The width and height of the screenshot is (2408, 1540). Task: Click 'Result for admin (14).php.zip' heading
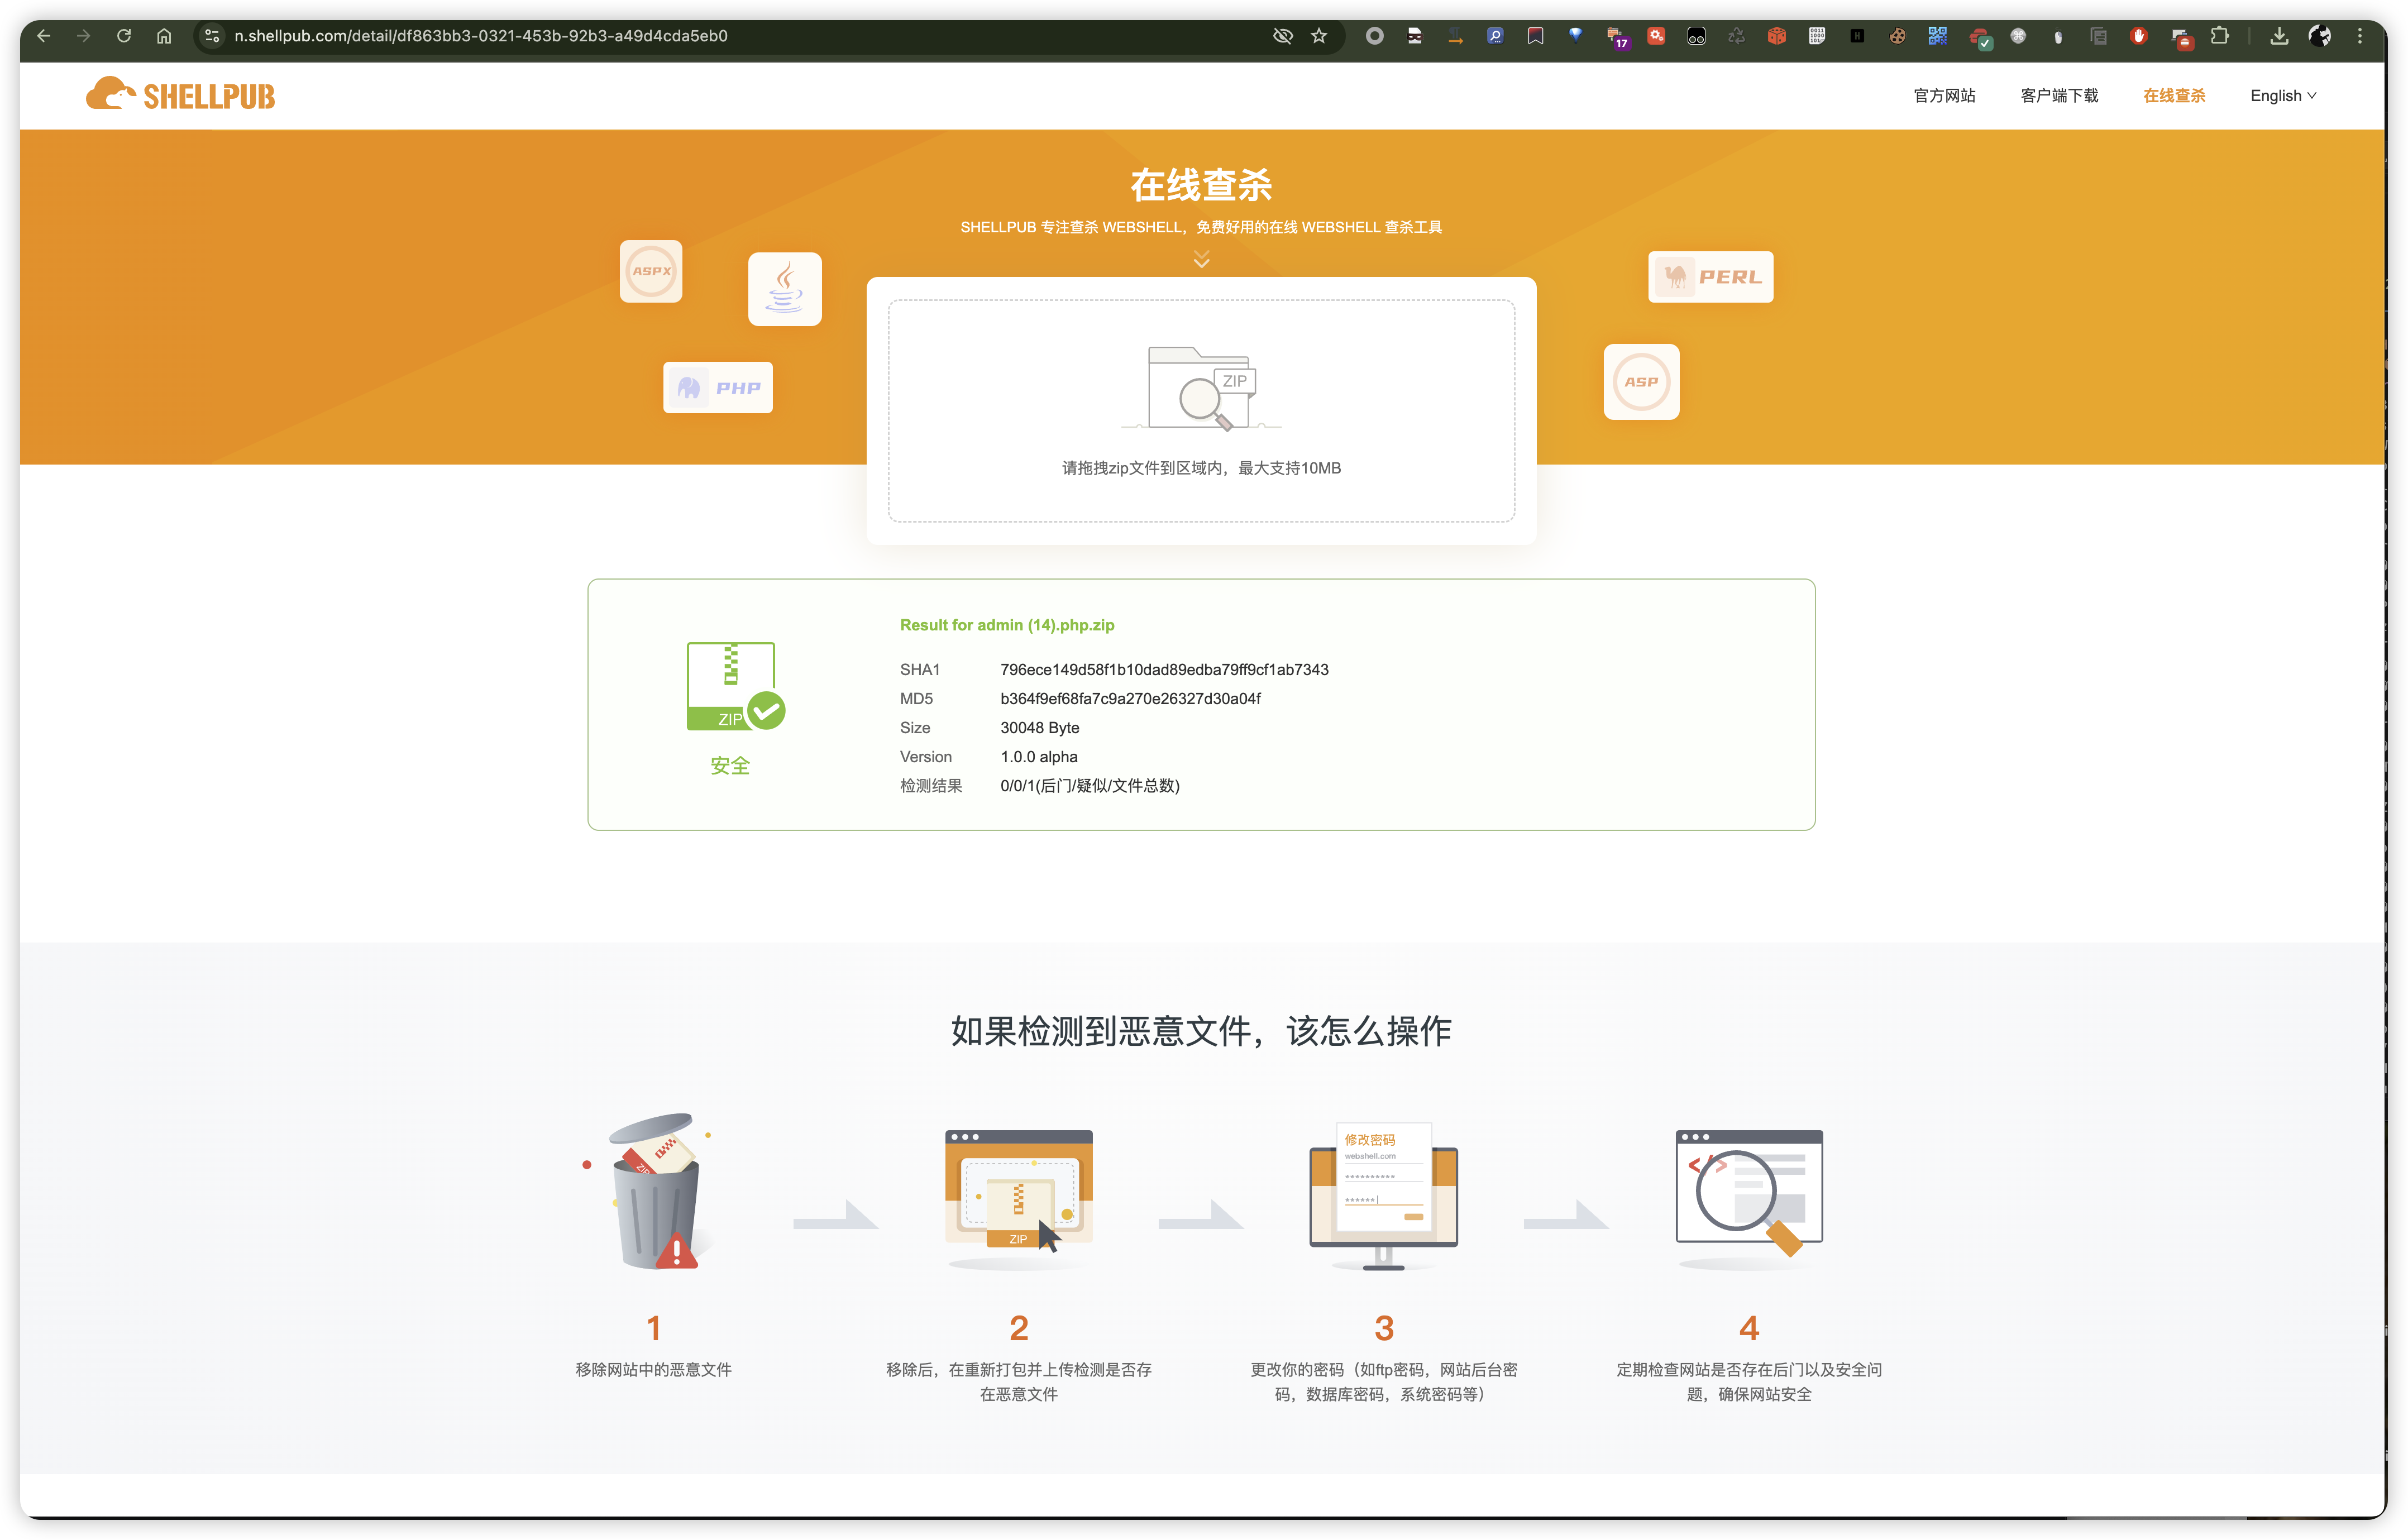[x=1007, y=625]
